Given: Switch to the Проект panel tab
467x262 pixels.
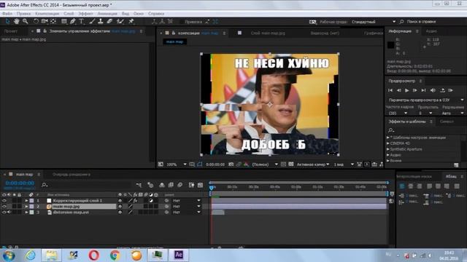Looking at the screenshot, I should pos(11,31).
